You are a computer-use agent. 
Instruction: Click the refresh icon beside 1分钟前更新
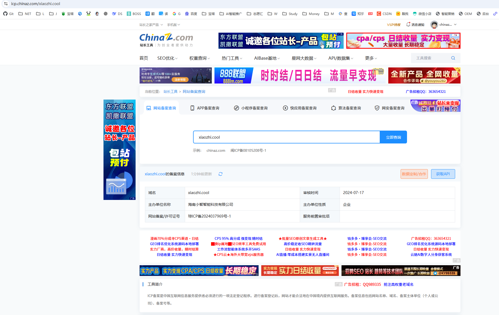click(220, 174)
